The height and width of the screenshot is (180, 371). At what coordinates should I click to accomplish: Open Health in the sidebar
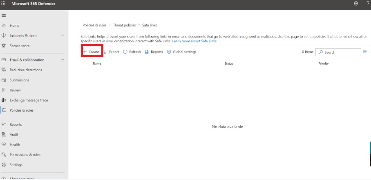coord(15,145)
